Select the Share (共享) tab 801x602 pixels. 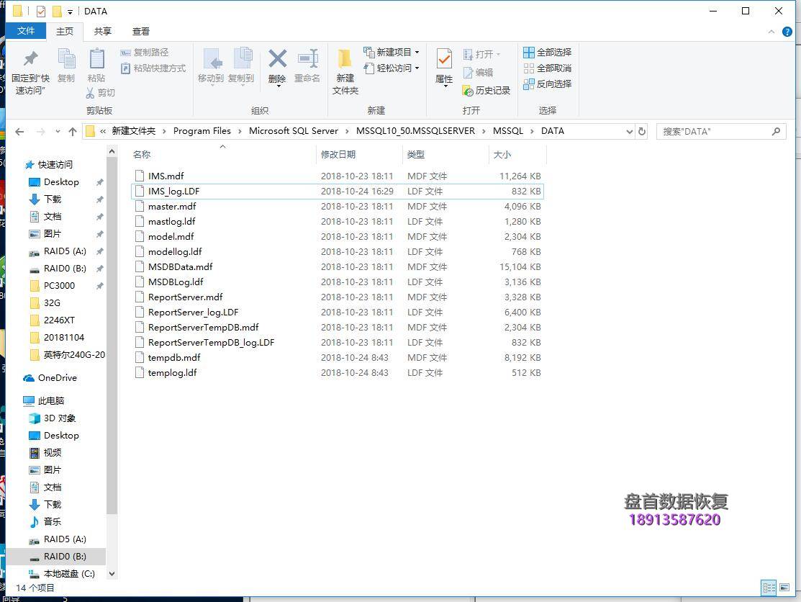(x=103, y=31)
